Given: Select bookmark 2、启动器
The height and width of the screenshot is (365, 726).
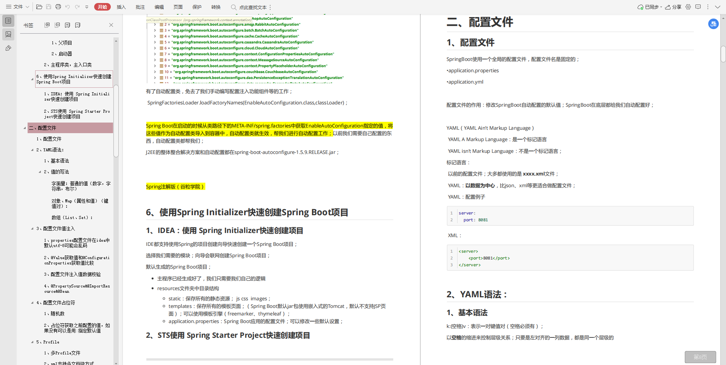Looking at the screenshot, I should [x=62, y=54].
